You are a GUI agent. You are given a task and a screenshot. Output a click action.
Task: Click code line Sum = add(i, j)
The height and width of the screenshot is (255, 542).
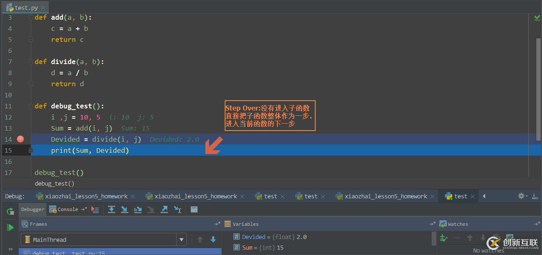point(81,128)
